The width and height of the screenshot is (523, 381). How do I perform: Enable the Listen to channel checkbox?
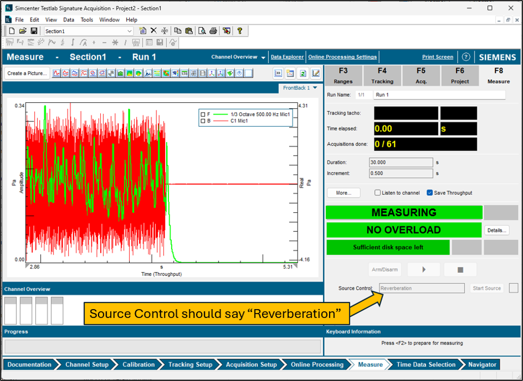[378, 193]
